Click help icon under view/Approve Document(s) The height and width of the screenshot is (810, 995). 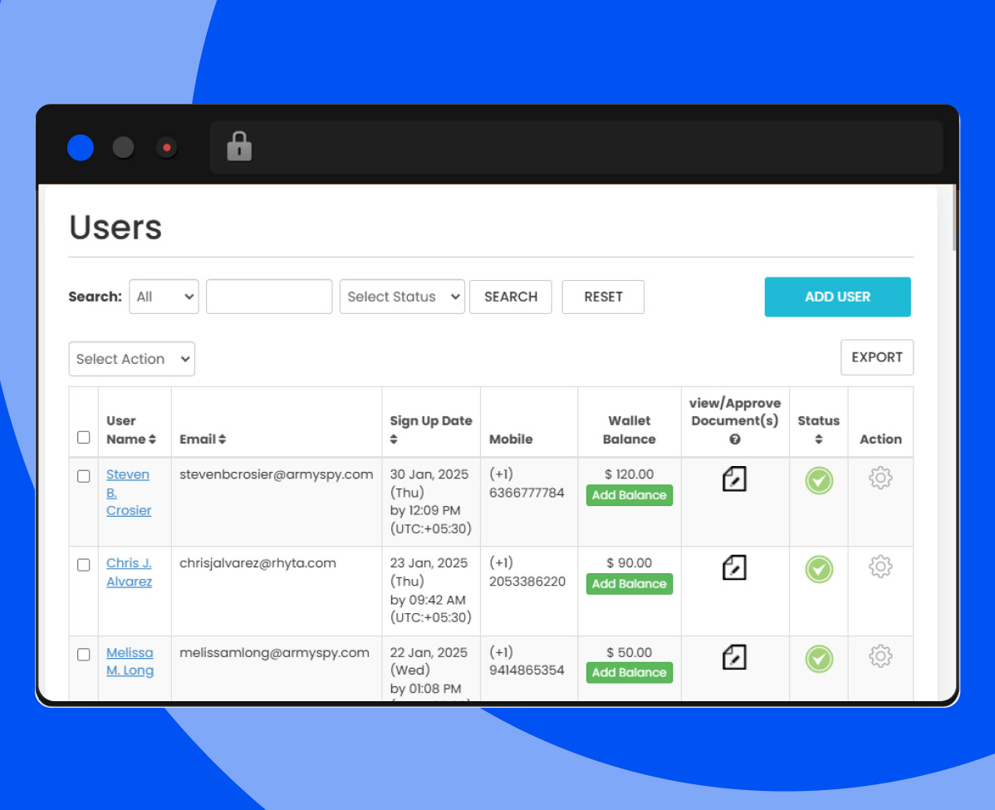(x=735, y=439)
